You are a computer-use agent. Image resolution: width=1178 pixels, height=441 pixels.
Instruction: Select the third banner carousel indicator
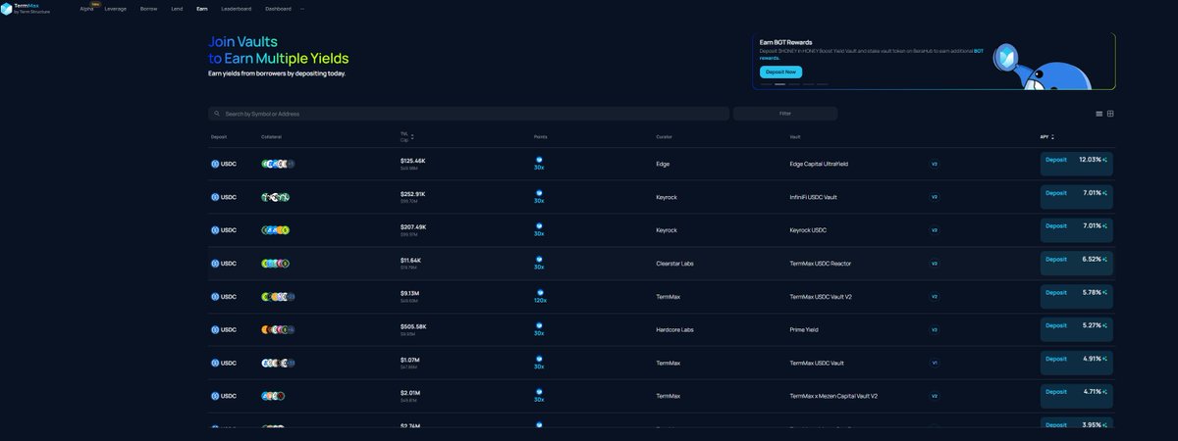point(794,84)
